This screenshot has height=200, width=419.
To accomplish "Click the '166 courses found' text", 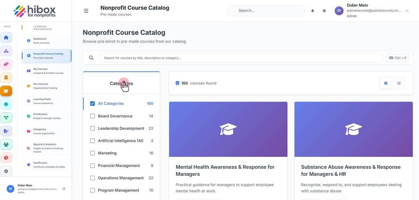I will click(199, 83).
